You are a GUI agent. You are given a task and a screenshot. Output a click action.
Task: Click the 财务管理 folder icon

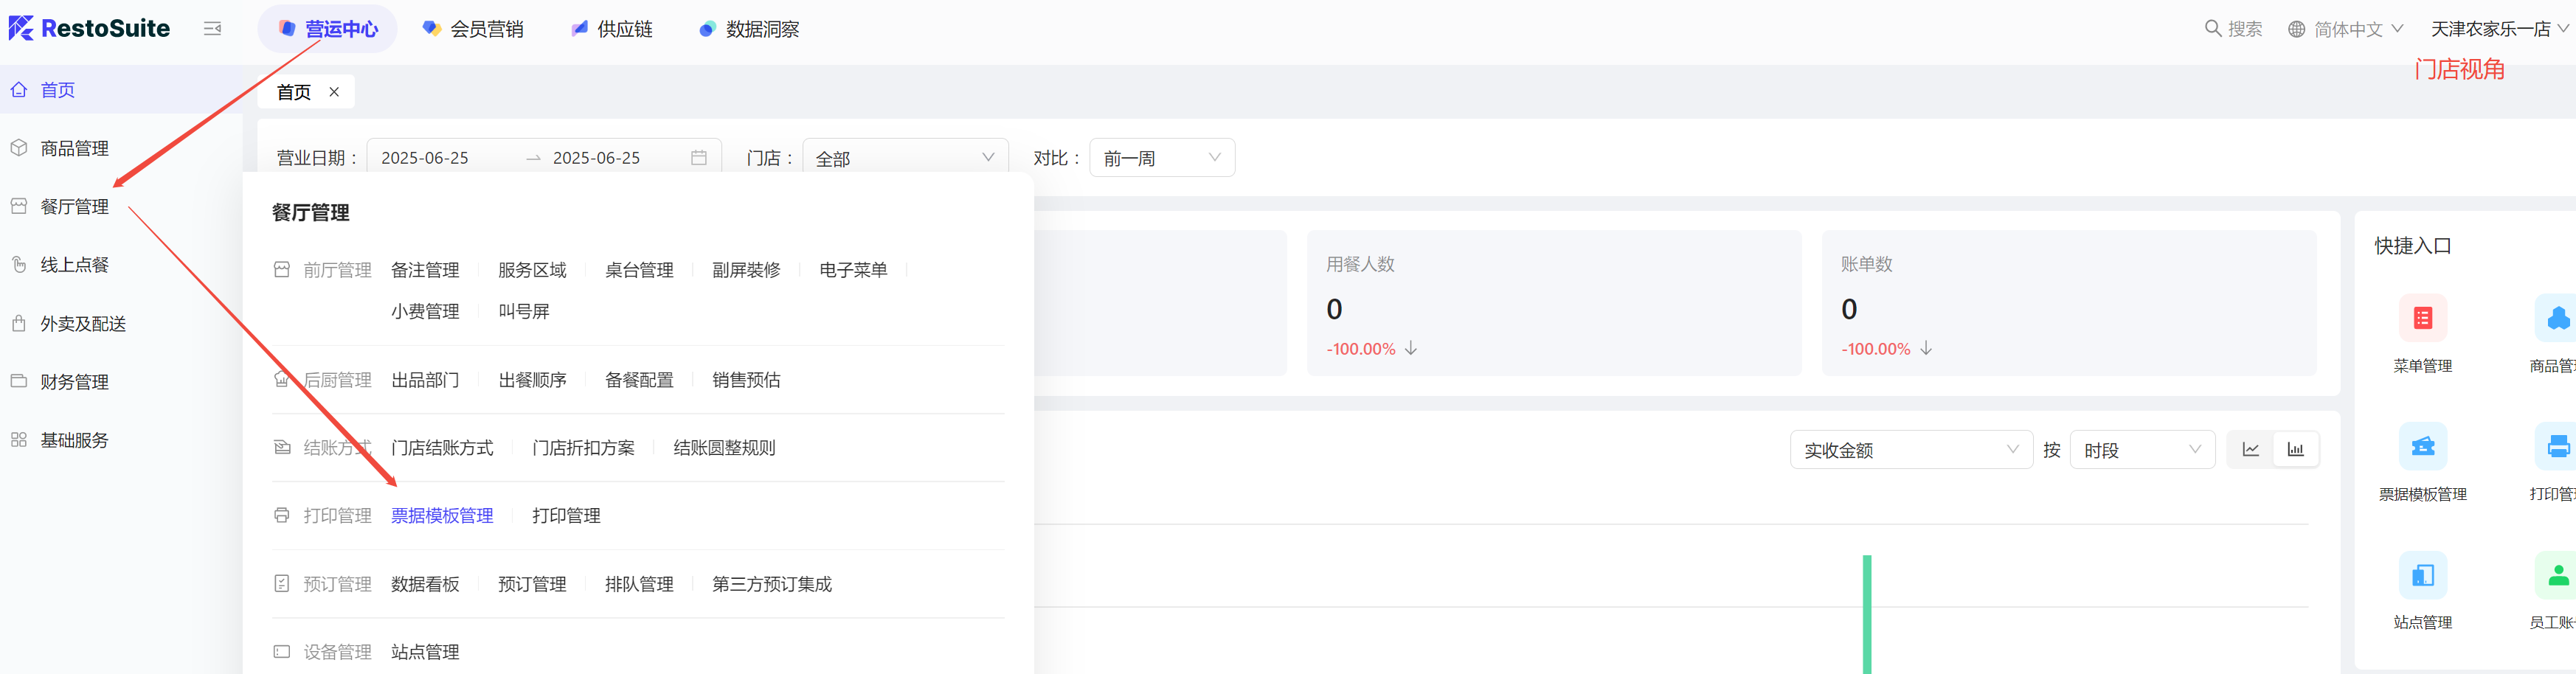[x=19, y=381]
